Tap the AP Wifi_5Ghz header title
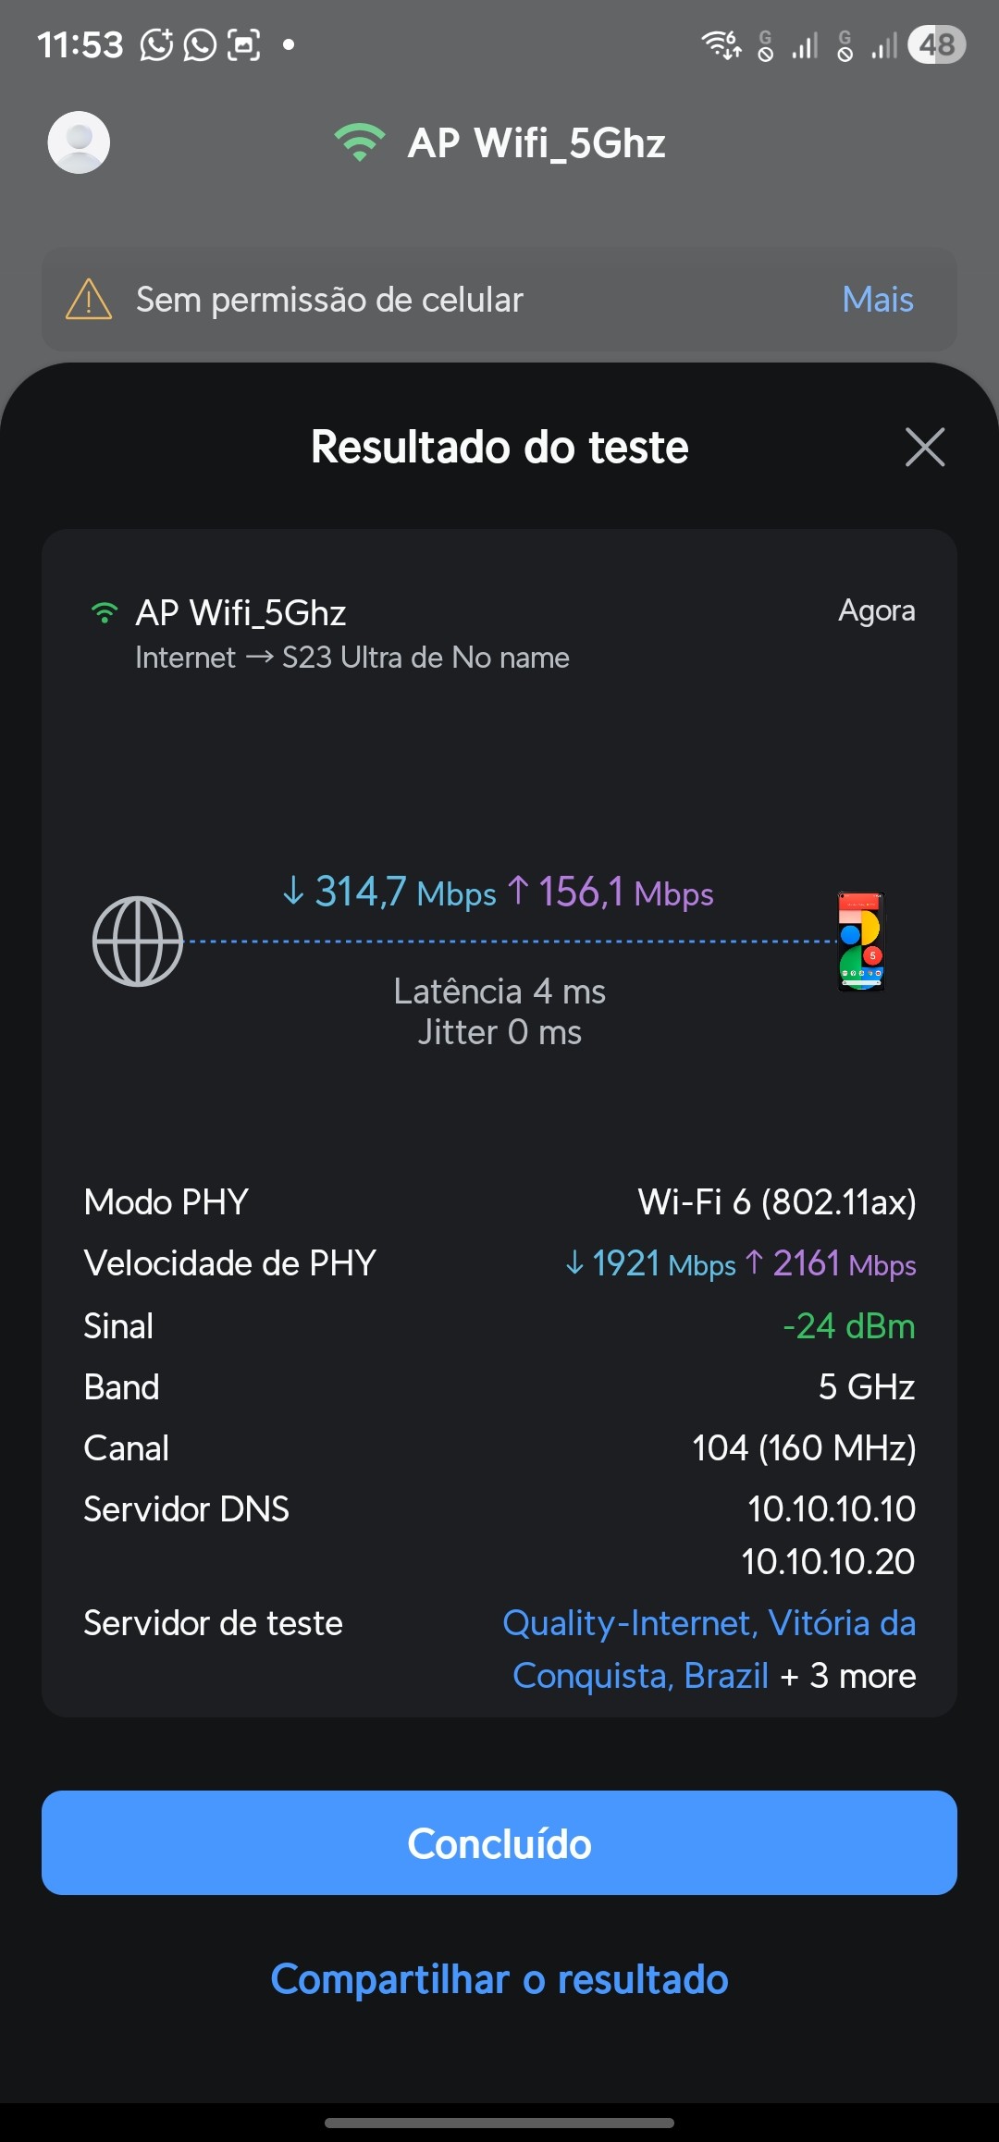The height and width of the screenshot is (2142, 999). [536, 143]
